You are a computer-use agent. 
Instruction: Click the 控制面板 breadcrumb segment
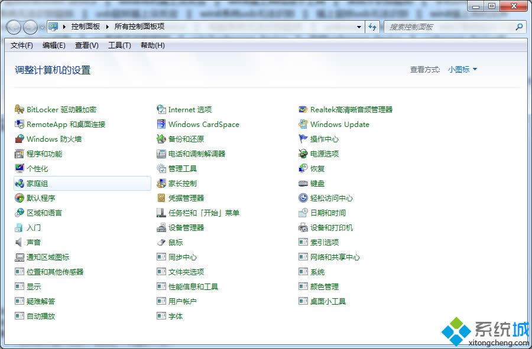click(x=86, y=27)
